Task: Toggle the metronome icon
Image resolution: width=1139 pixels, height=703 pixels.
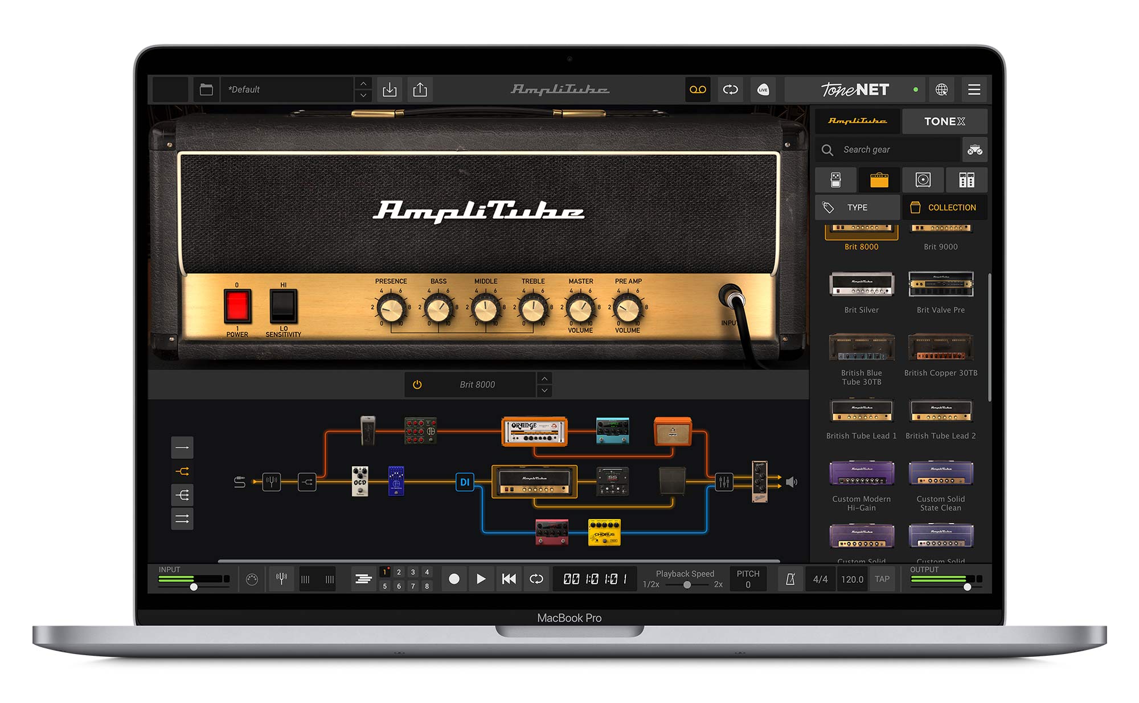Action: tap(790, 579)
